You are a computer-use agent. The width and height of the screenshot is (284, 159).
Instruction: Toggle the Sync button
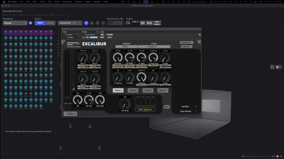point(167,107)
